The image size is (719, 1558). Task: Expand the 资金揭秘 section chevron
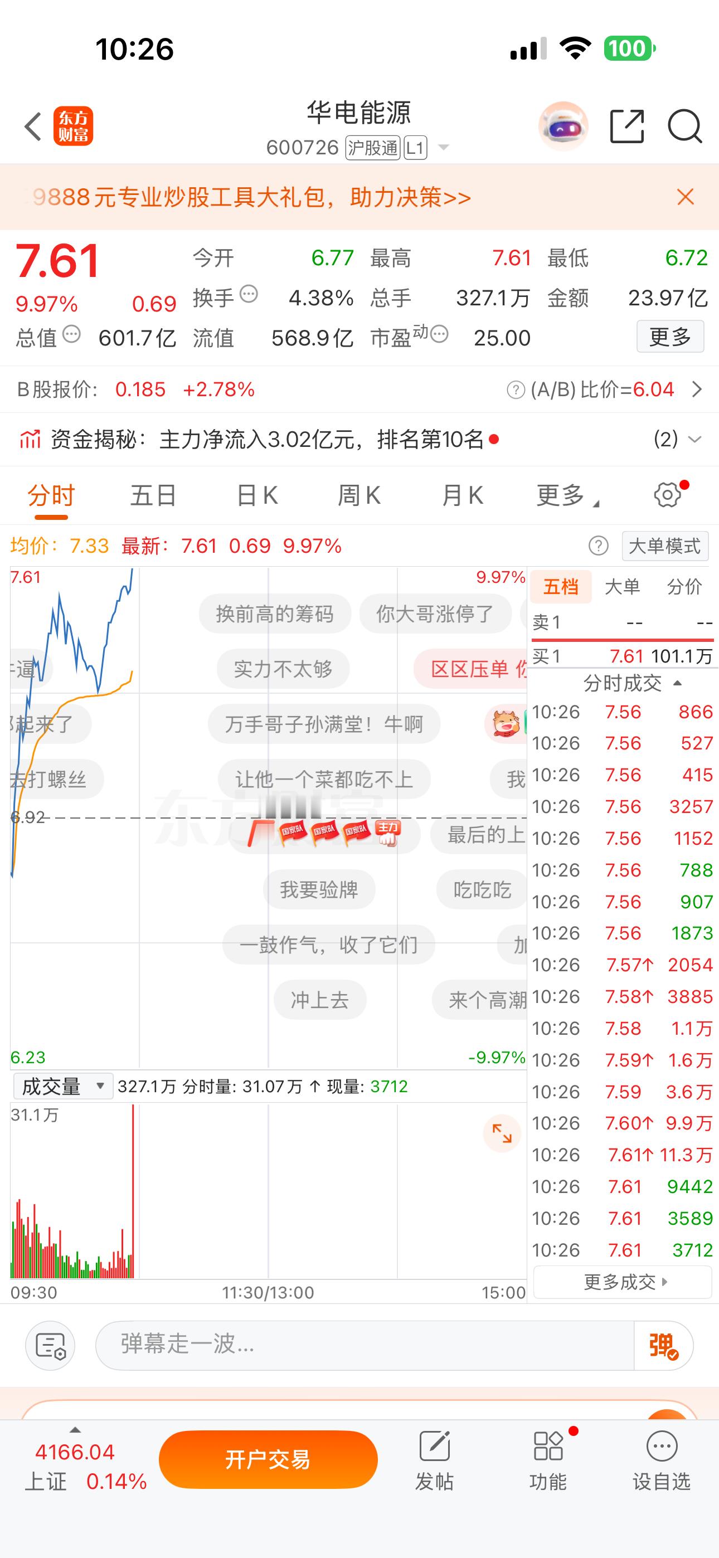click(x=695, y=439)
